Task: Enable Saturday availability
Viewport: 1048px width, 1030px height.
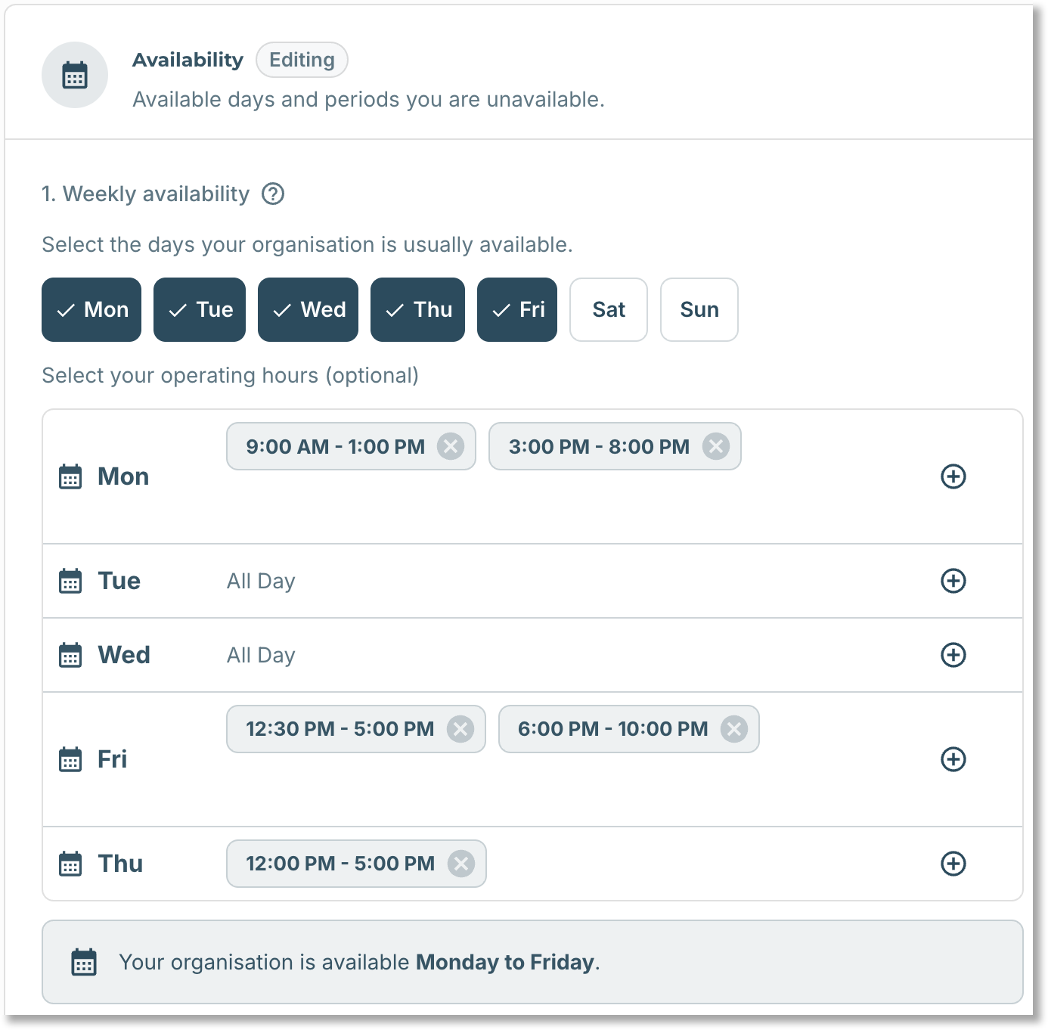Action: pyautogui.click(x=609, y=309)
